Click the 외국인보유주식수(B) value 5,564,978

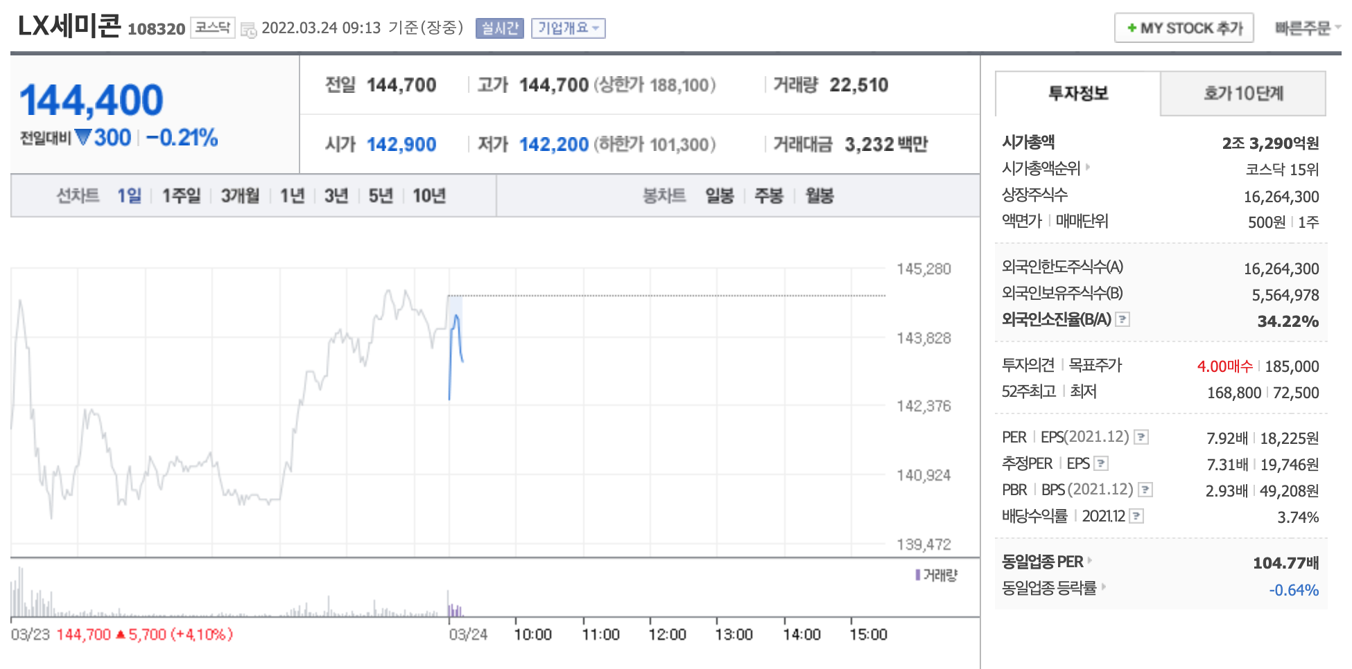pyautogui.click(x=1285, y=295)
